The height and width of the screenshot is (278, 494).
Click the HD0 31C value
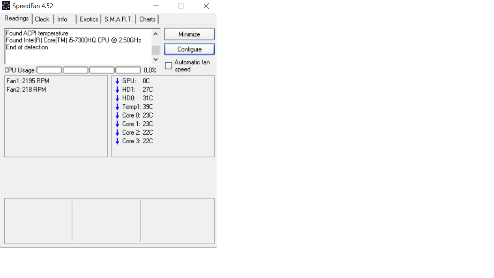point(148,98)
